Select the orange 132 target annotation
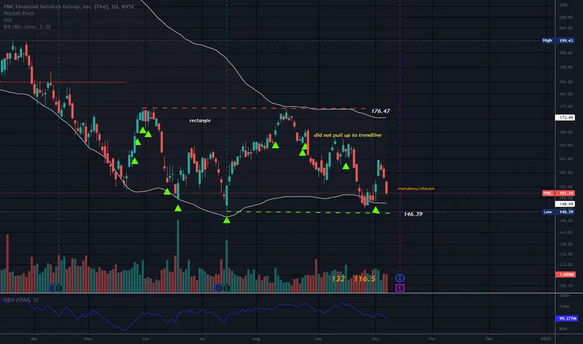This screenshot has height=344, width=583. click(x=338, y=278)
